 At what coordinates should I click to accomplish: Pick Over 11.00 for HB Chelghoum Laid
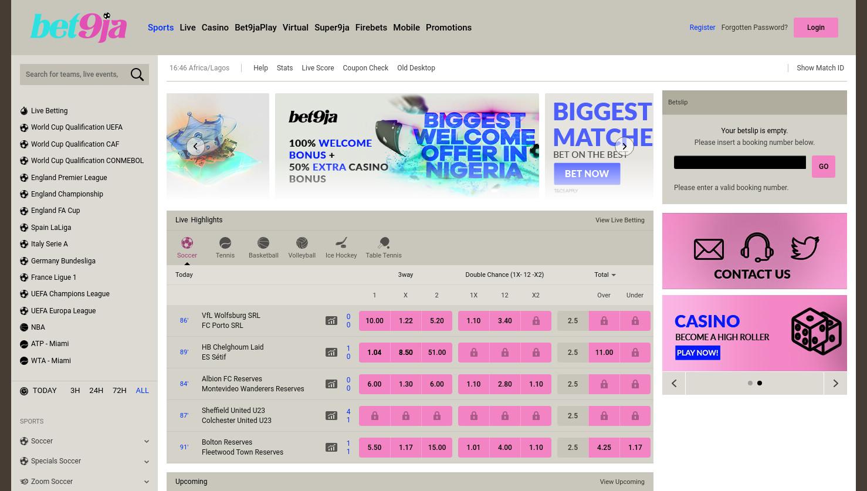pos(604,353)
